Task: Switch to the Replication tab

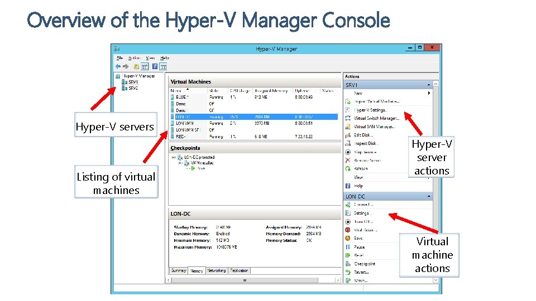Action: pyautogui.click(x=239, y=271)
